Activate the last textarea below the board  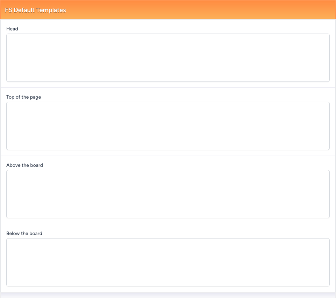(168, 262)
